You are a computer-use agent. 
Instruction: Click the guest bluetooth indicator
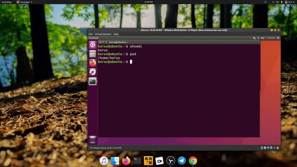(x=258, y=38)
